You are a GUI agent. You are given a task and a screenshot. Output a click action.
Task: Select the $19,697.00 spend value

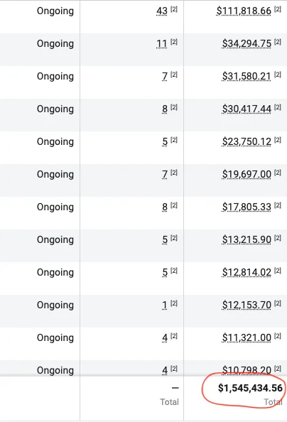pyautogui.click(x=247, y=174)
